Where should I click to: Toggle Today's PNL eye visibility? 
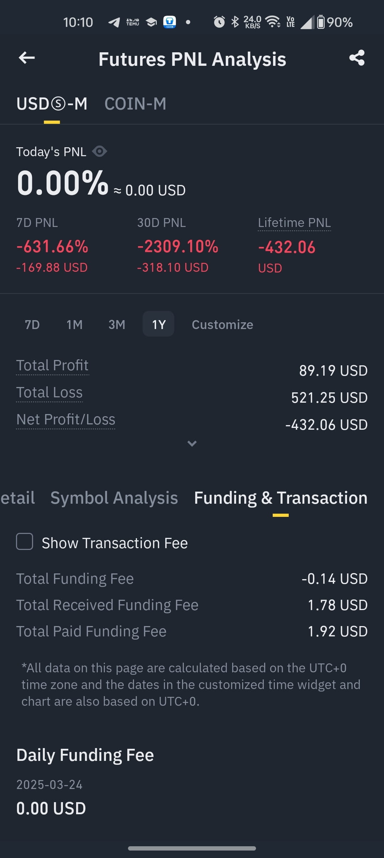pyautogui.click(x=100, y=152)
